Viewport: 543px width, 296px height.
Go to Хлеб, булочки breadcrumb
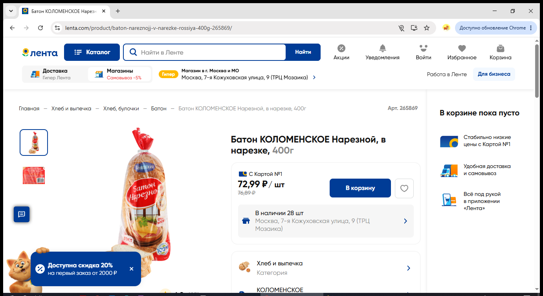[x=121, y=108]
